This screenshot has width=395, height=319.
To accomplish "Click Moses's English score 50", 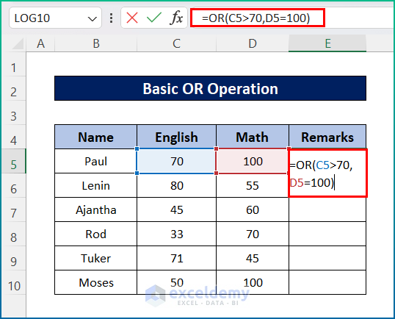I will [x=176, y=282].
